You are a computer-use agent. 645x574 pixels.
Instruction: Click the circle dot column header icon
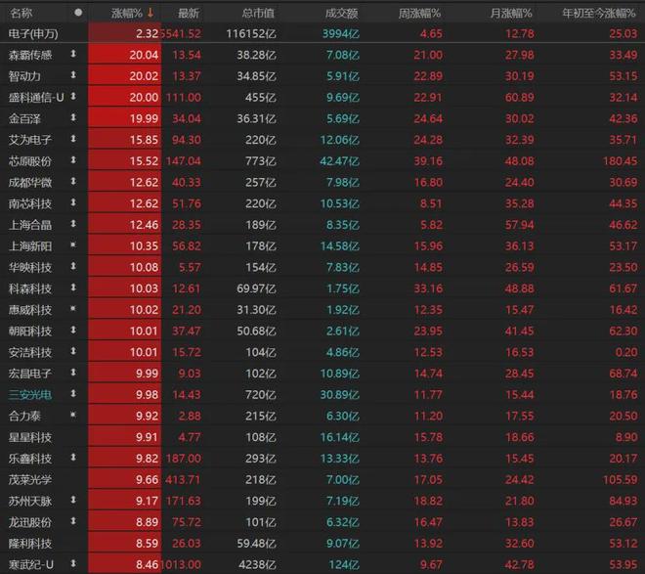point(78,13)
